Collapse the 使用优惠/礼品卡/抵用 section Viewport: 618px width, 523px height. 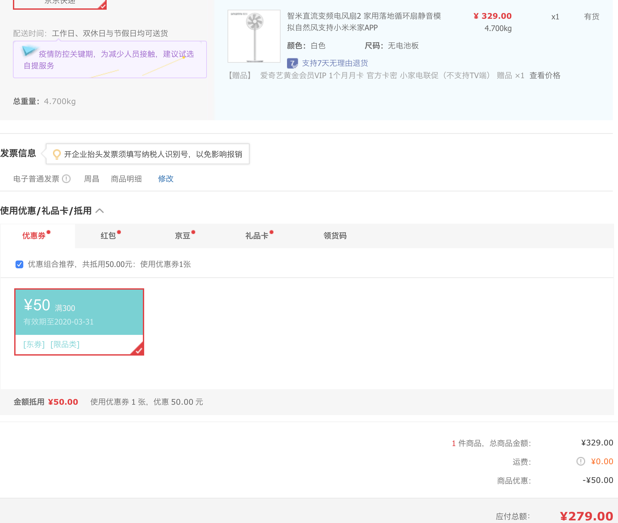100,211
